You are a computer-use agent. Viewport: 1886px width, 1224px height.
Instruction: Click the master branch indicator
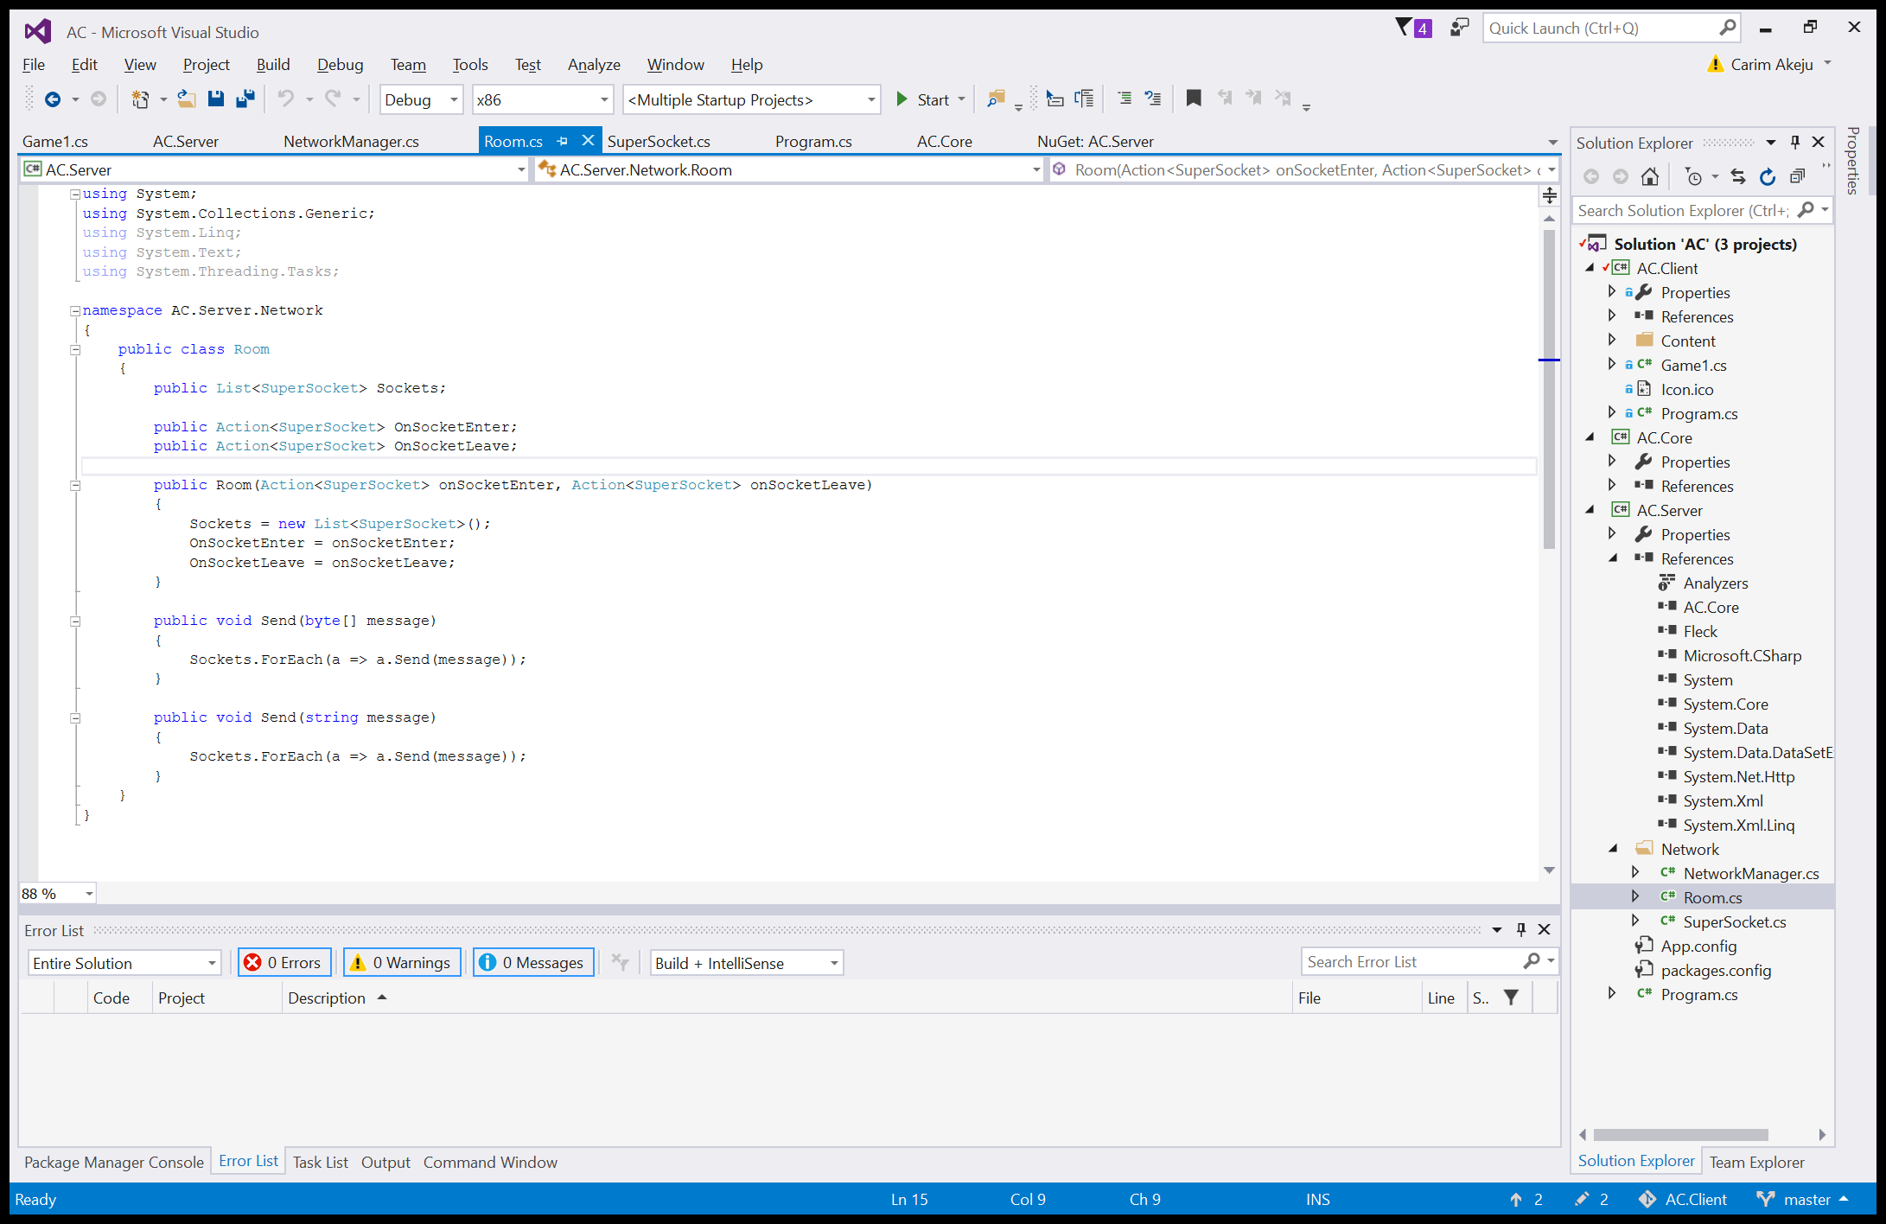pos(1803,1200)
